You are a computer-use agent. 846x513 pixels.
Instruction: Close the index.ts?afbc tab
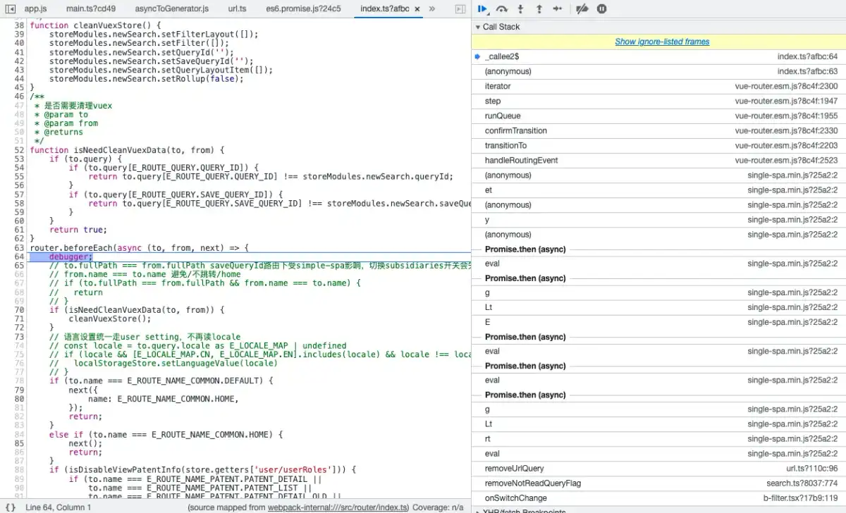[417, 9]
